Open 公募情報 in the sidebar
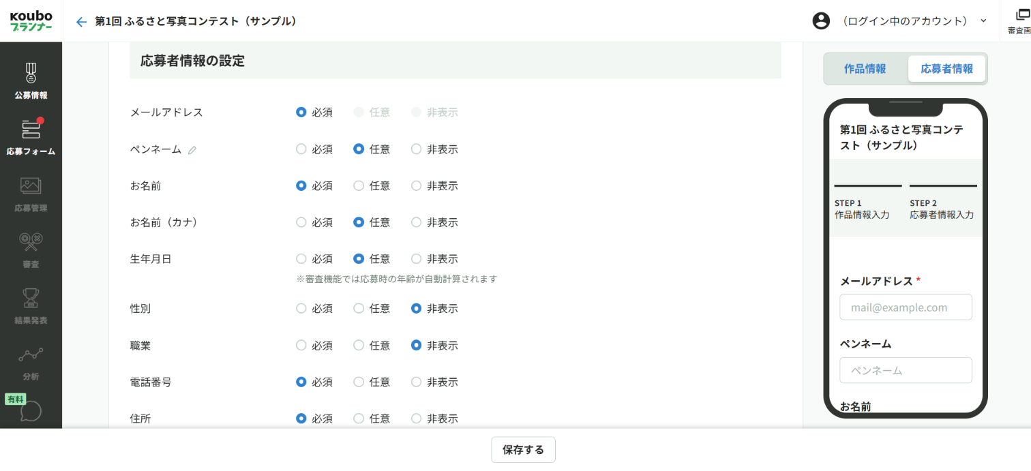This screenshot has width=1031, height=471. 31,81
